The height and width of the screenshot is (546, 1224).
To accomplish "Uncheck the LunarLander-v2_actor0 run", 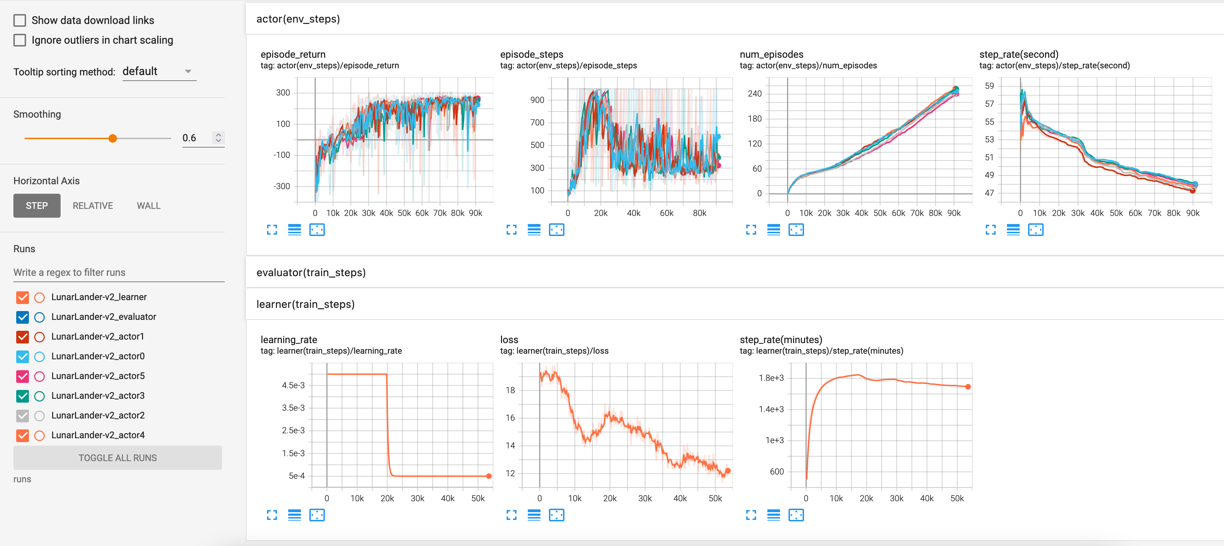I will click(22, 356).
